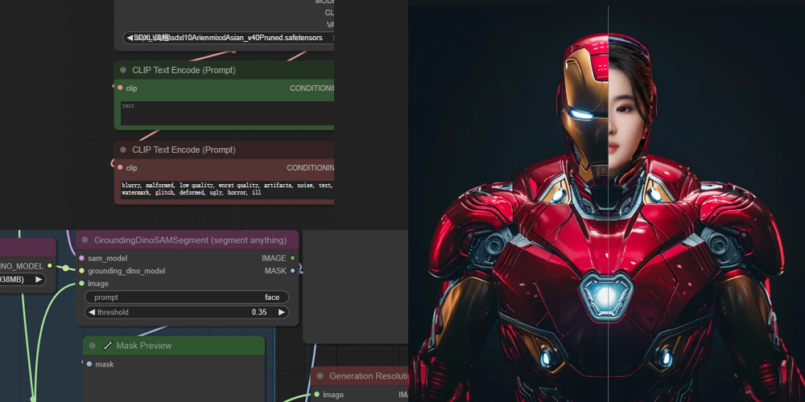Click the comparison slider divider line on image
805x402 pixels.
coord(609,203)
